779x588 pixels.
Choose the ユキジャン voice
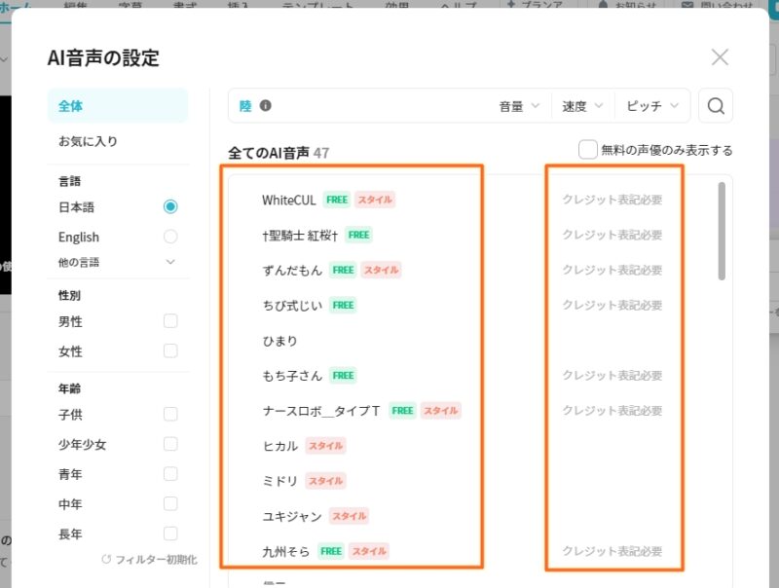coord(292,517)
